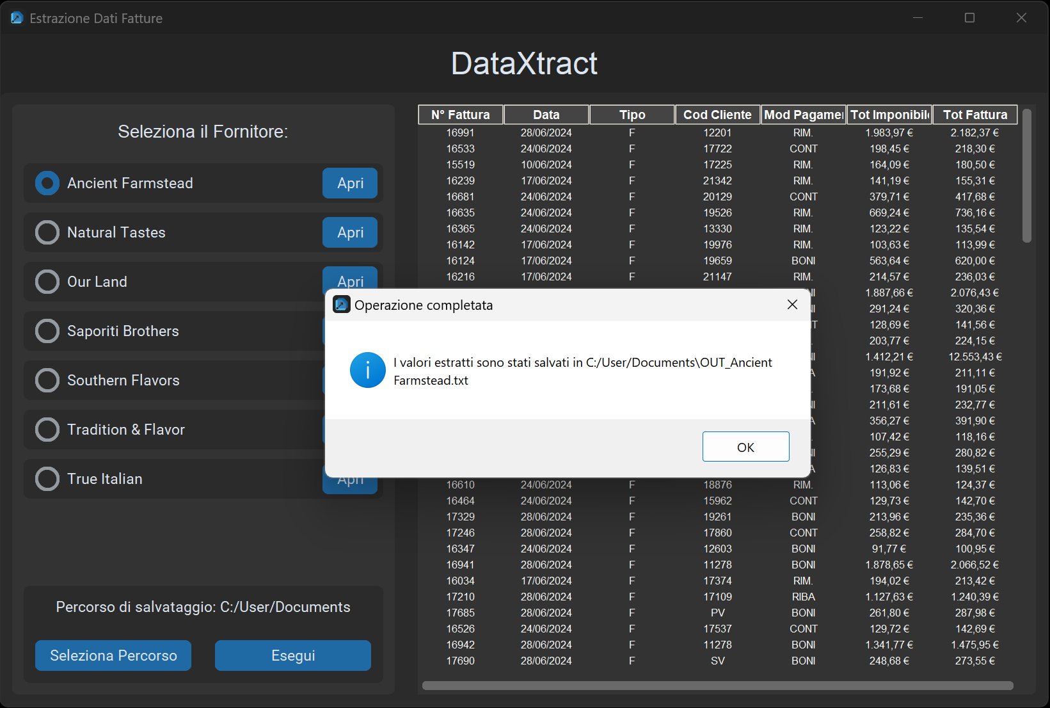The height and width of the screenshot is (708, 1050).
Task: Select the Tradition & Flavor radio button
Action: (x=47, y=430)
